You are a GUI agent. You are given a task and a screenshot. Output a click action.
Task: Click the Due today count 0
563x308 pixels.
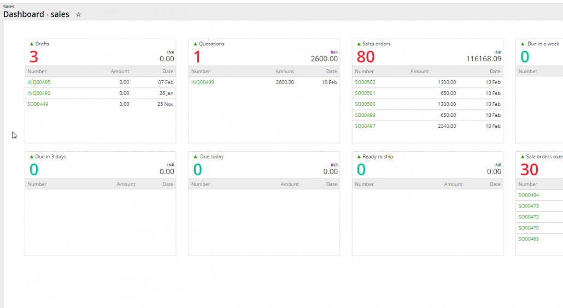197,170
